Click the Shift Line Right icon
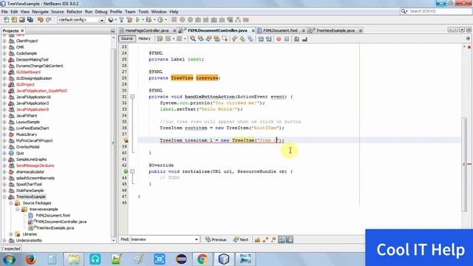 [268, 38]
